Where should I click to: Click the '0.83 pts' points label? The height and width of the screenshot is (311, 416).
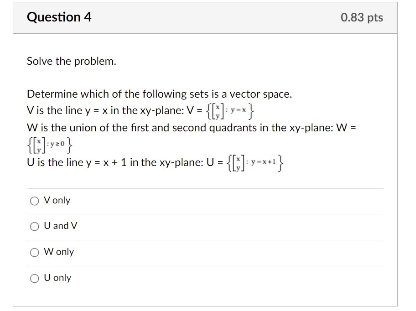pos(361,17)
